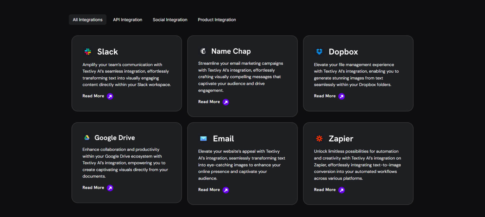Screen dimensions: 485x217
Task: Open Read More link in Zapier card
Action: (x=325, y=190)
